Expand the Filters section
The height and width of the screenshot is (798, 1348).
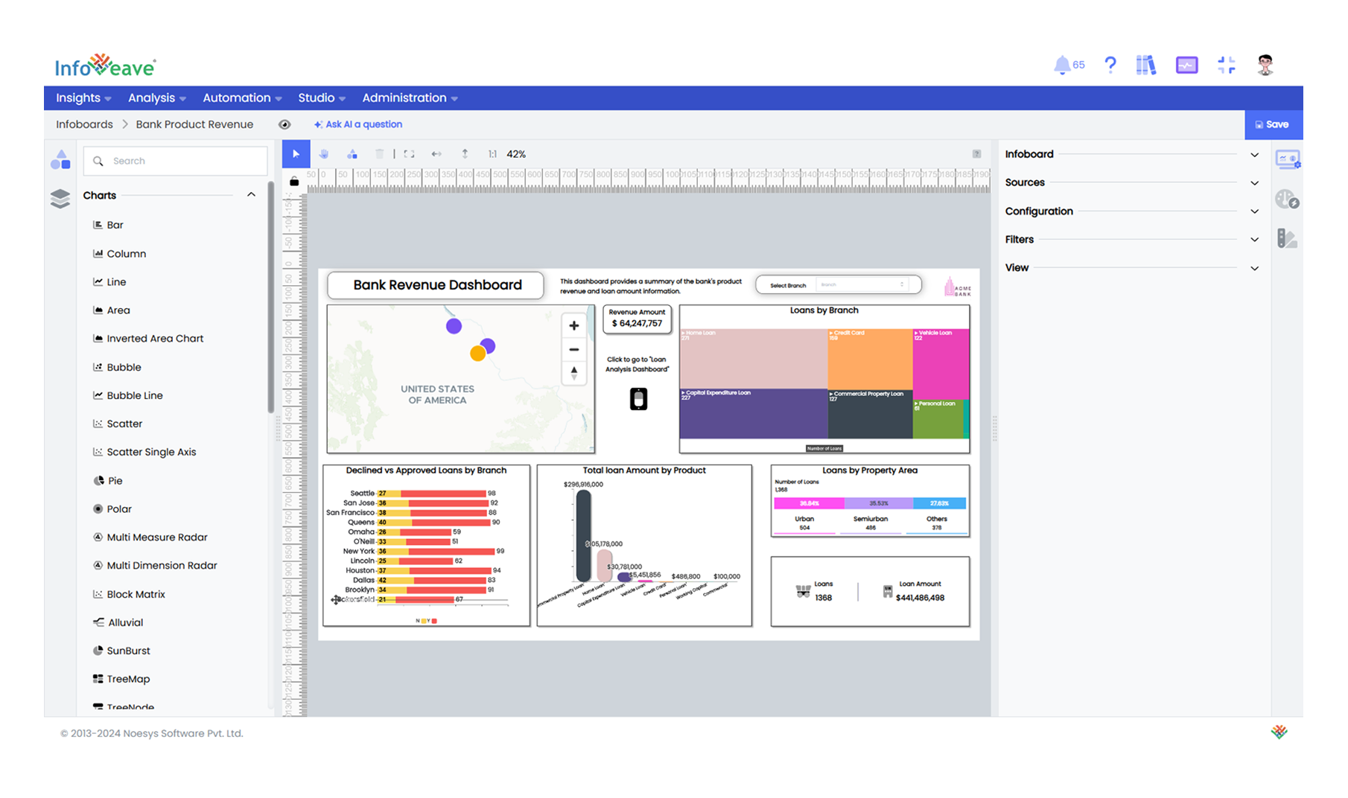coord(1256,239)
